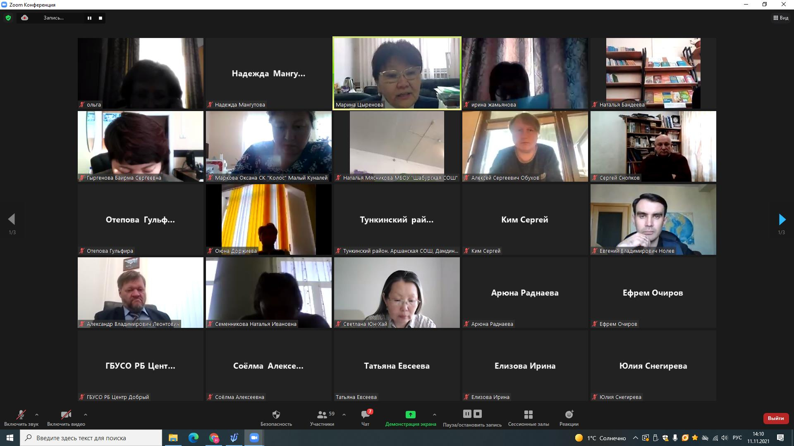Image resolution: width=794 pixels, height=446 pixels.
Task: Open Breakout Rooms (Сессионные залы)
Action: [x=528, y=415]
